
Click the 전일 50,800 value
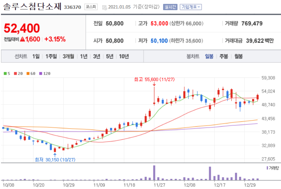pos(115,24)
